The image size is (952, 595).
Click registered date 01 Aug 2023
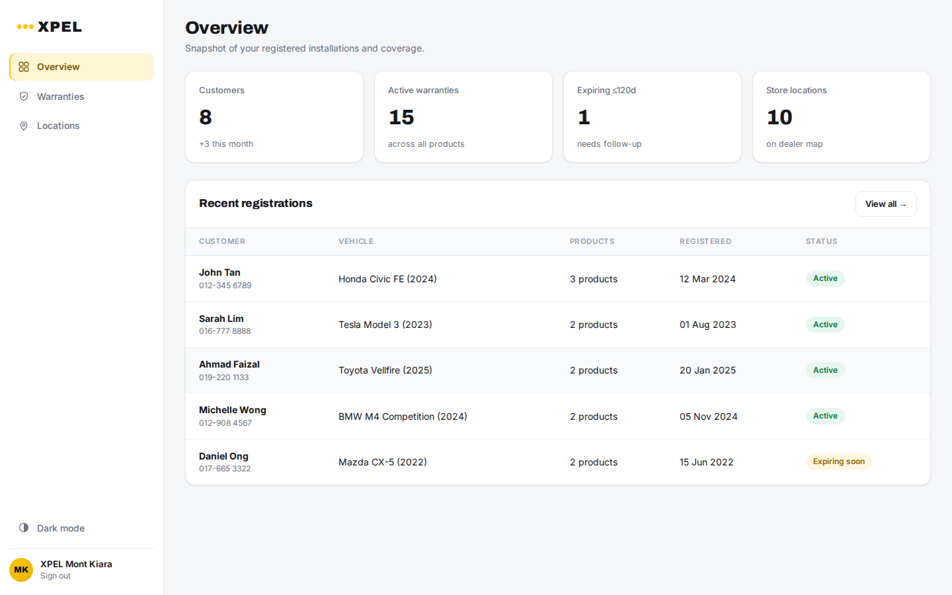(x=708, y=325)
